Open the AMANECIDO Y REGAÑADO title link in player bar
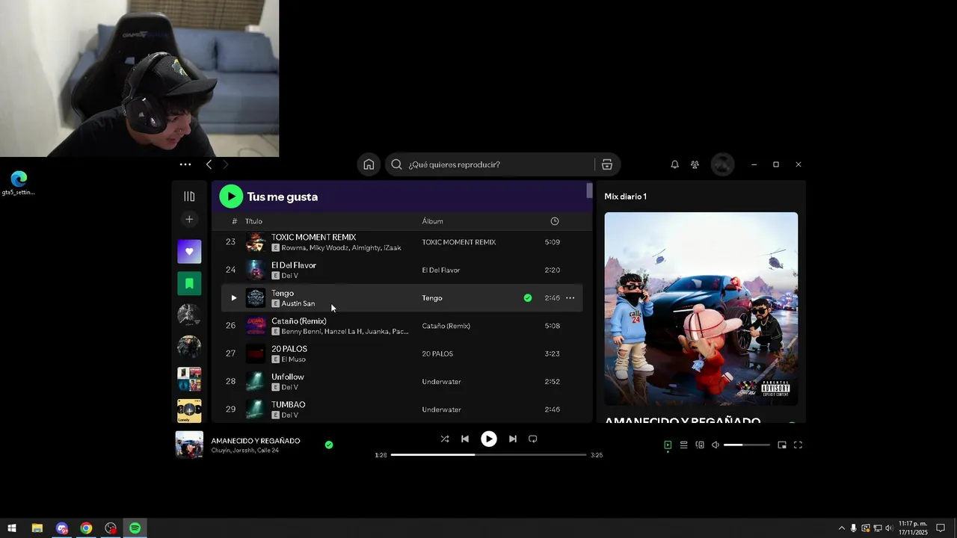The width and height of the screenshot is (957, 538). coord(256,441)
